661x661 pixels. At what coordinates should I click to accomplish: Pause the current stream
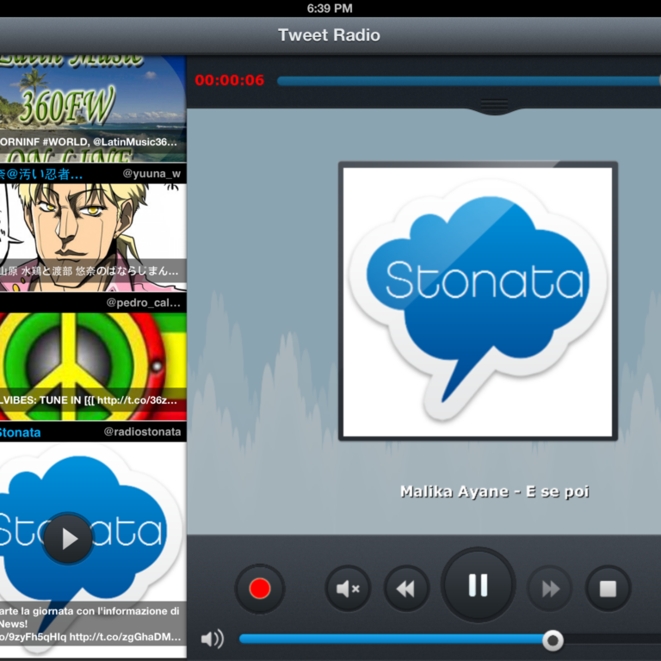(x=478, y=585)
